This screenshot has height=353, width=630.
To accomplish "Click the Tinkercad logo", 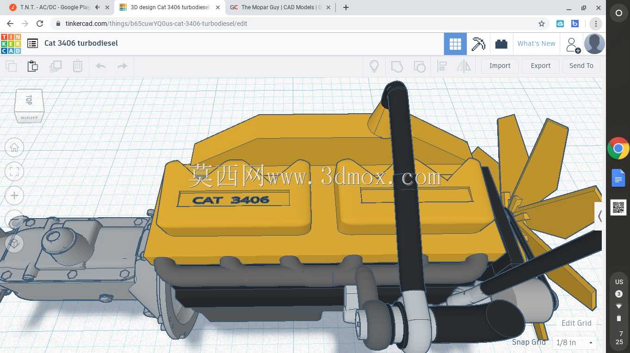I will pyautogui.click(x=11, y=43).
